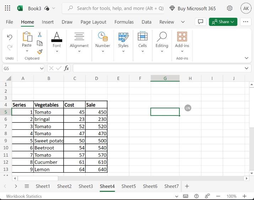This screenshot has width=254, height=200.
Task: Click the formula bar input field
Action: coord(159,68)
